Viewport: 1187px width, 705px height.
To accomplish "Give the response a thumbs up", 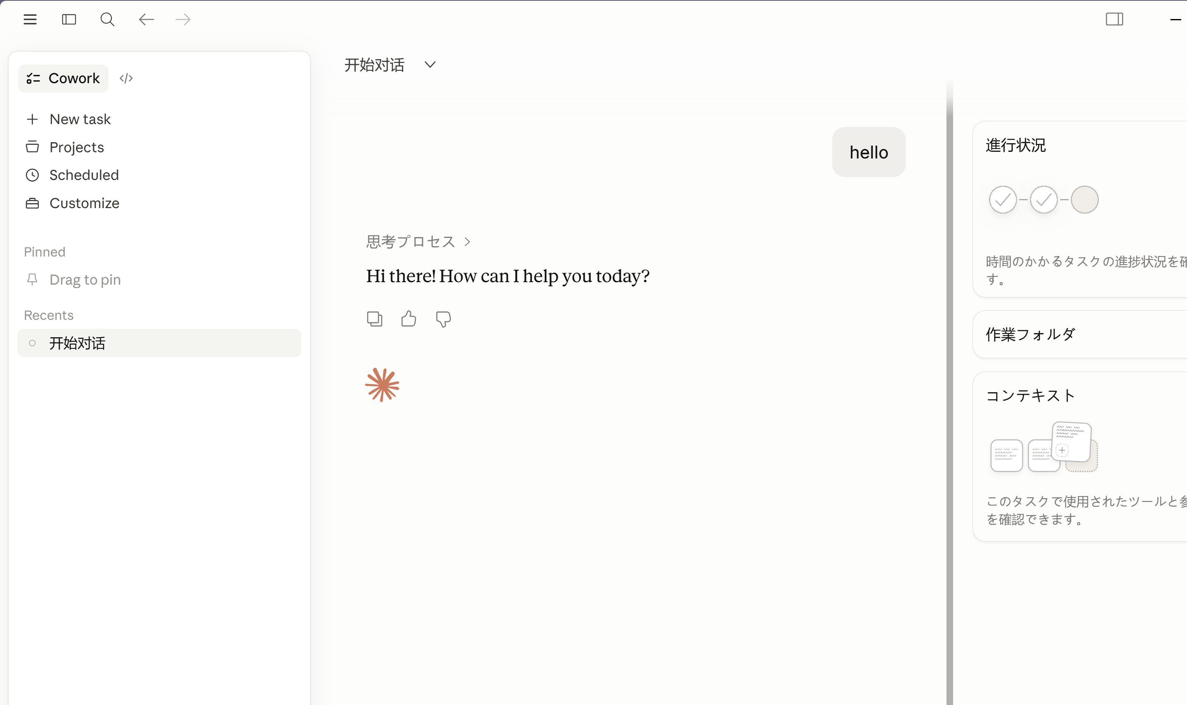I will pos(408,319).
